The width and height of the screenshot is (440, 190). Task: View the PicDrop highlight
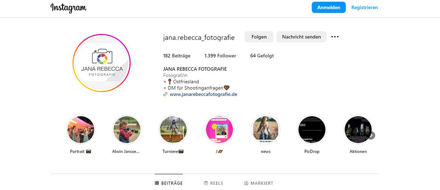(x=312, y=130)
